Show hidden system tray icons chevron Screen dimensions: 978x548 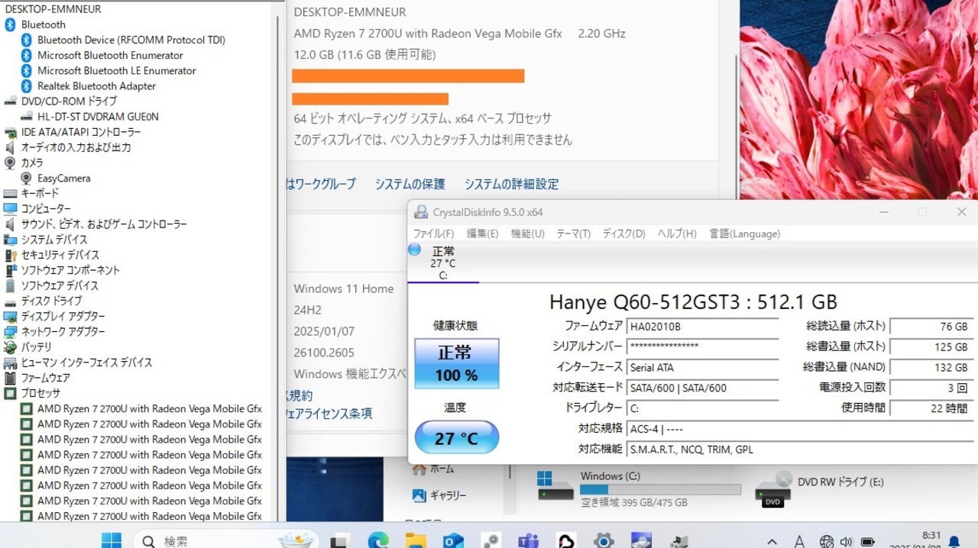pos(772,541)
